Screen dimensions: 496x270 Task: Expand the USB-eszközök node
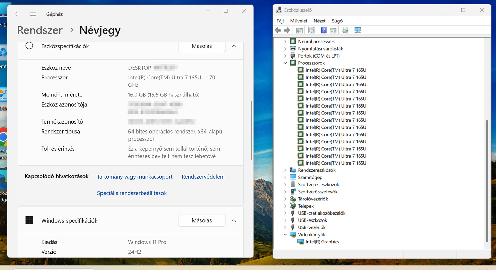tap(285, 220)
